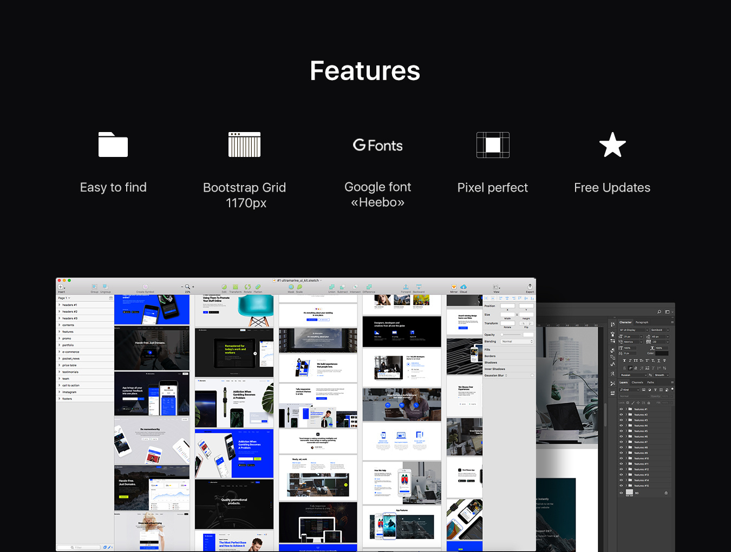The image size is (731, 552).
Task: Click the text Color swatch in Character panel
Action: (x=662, y=353)
